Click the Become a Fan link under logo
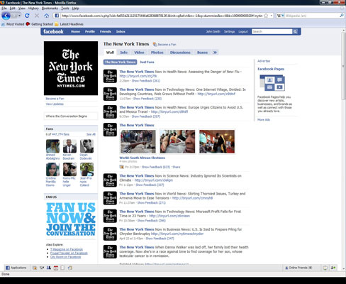This screenshot has height=284, width=346. 55,99
